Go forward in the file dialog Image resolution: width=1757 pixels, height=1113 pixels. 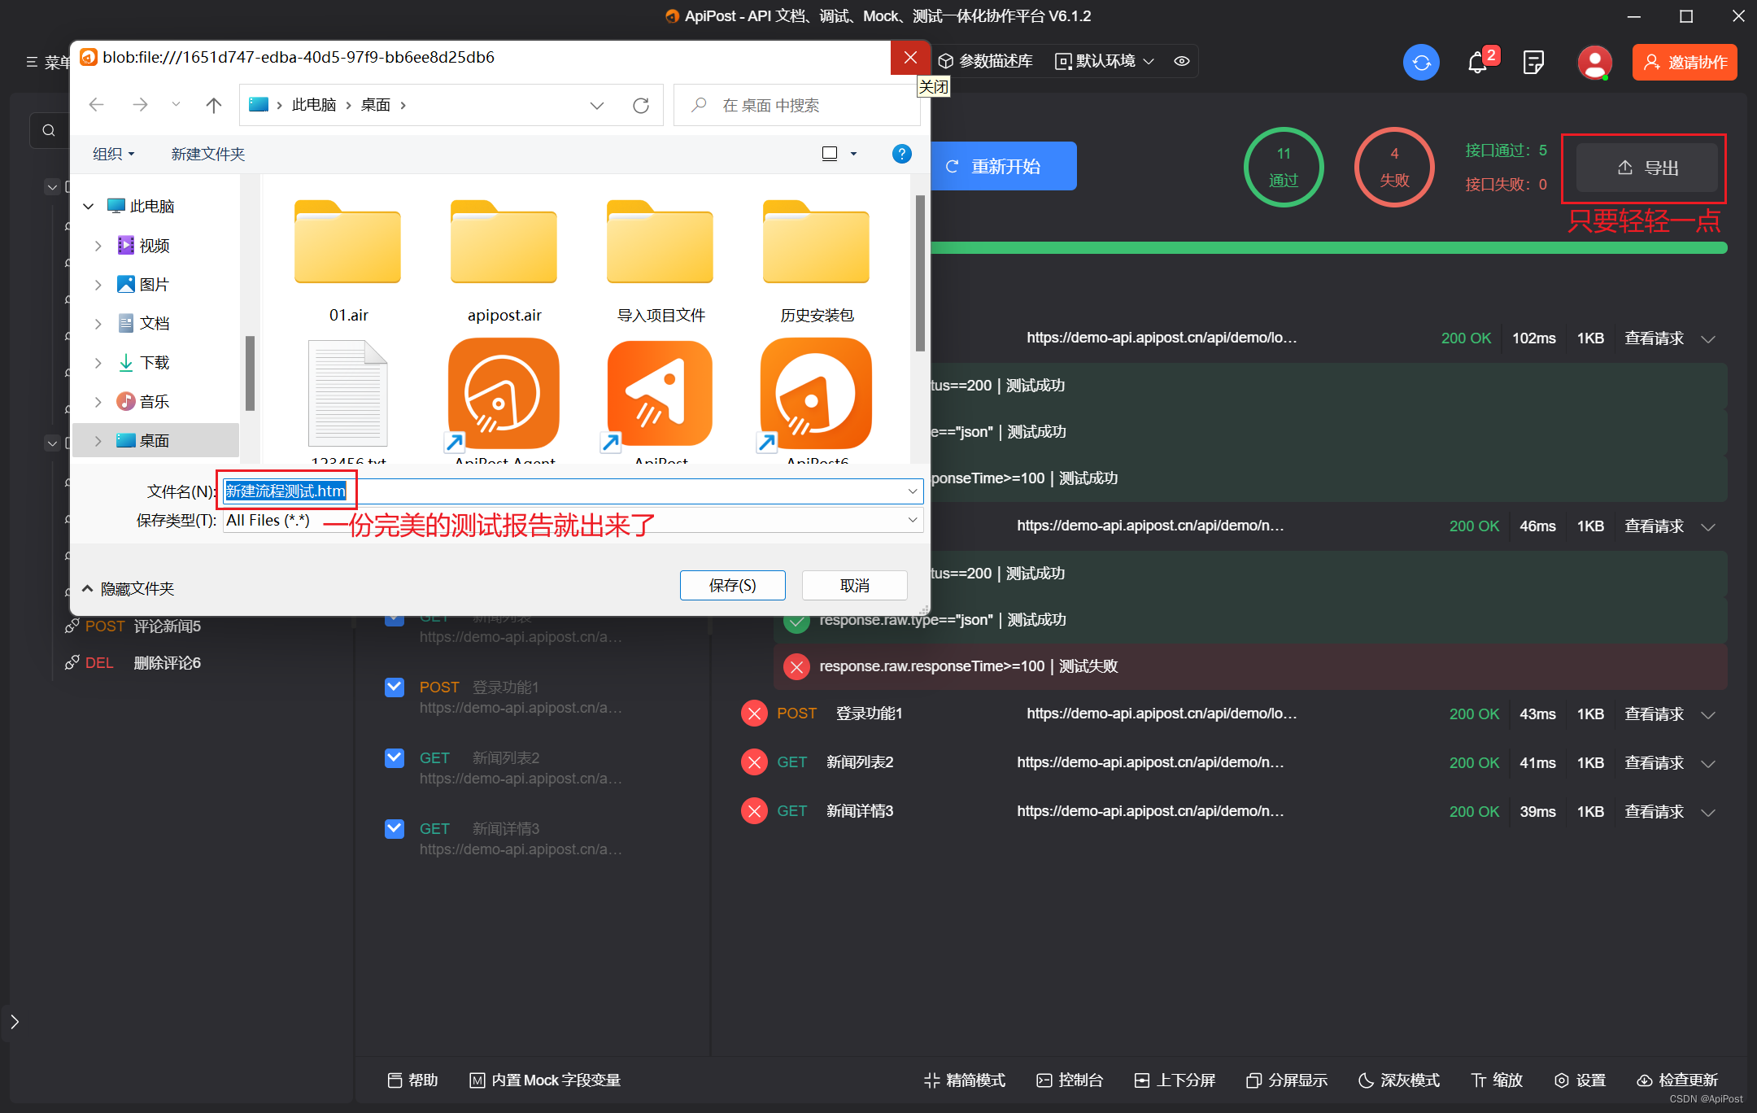[x=140, y=105]
